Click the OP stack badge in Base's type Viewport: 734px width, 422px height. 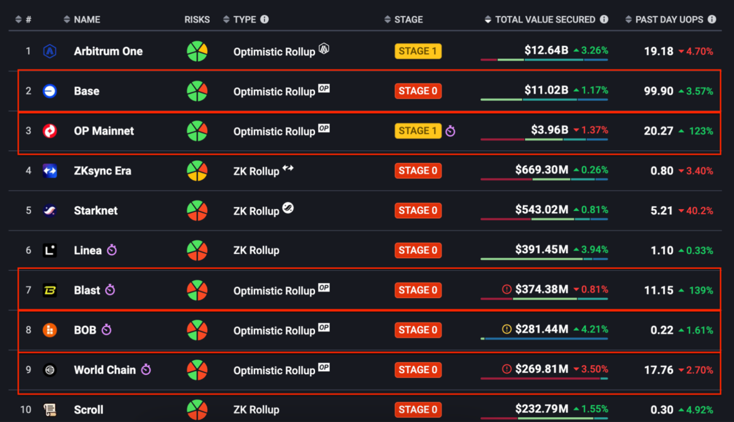[324, 89]
